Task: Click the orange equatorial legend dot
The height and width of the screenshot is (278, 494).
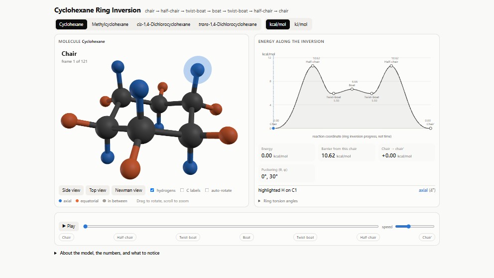Action: click(77, 201)
